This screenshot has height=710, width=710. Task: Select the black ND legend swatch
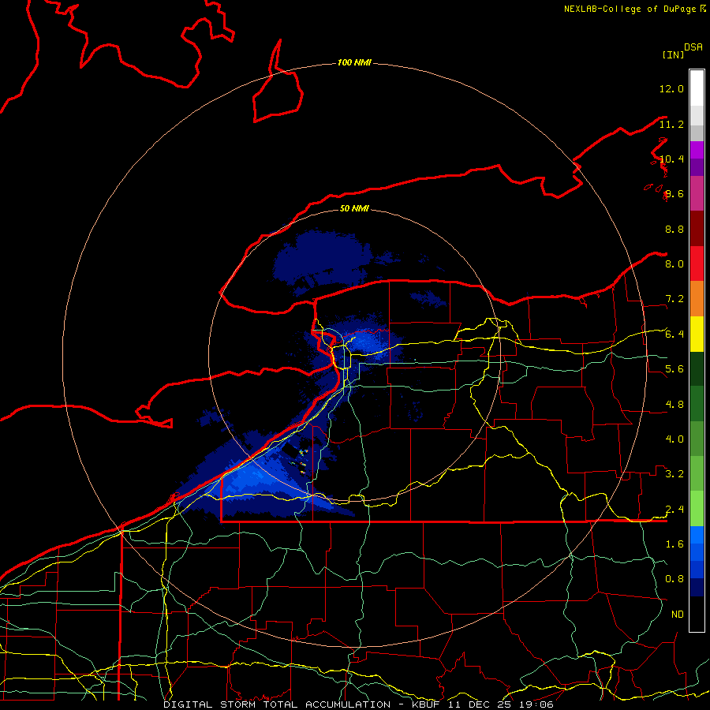pyautogui.click(x=697, y=614)
